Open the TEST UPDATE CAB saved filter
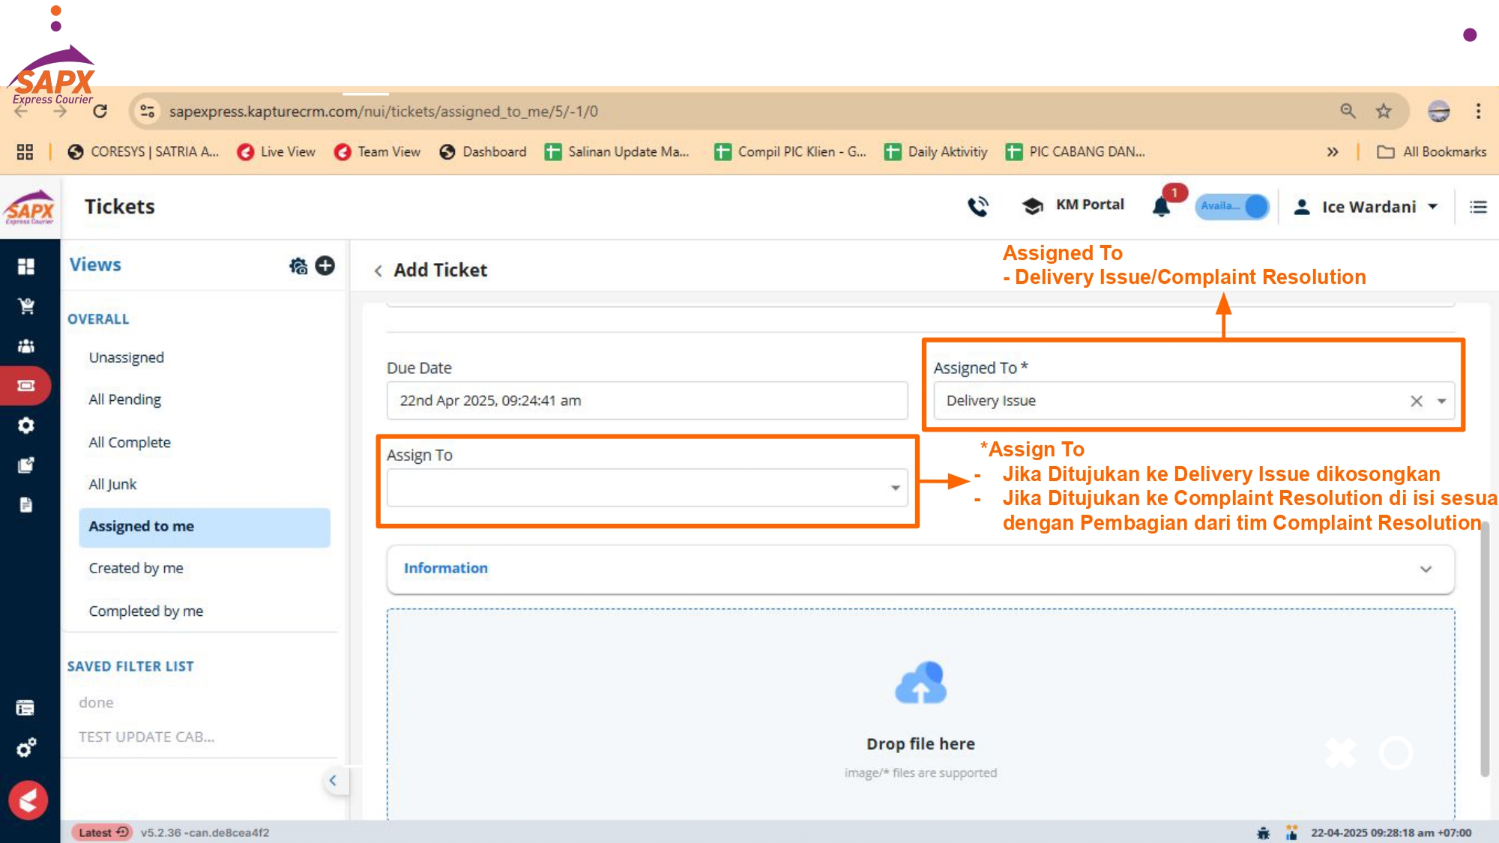The height and width of the screenshot is (843, 1499). 146,737
